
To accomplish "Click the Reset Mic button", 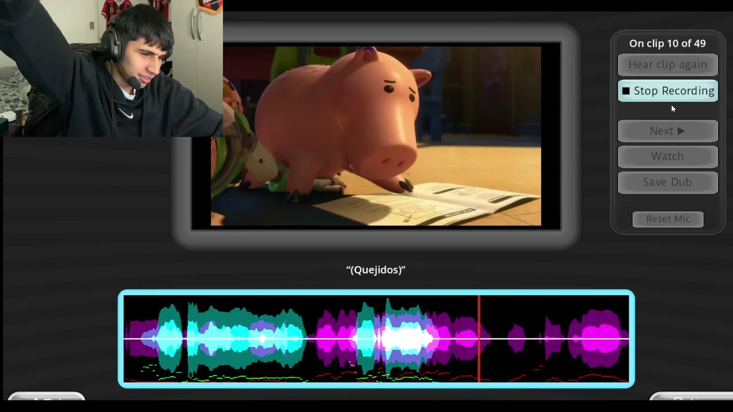I will tap(668, 219).
